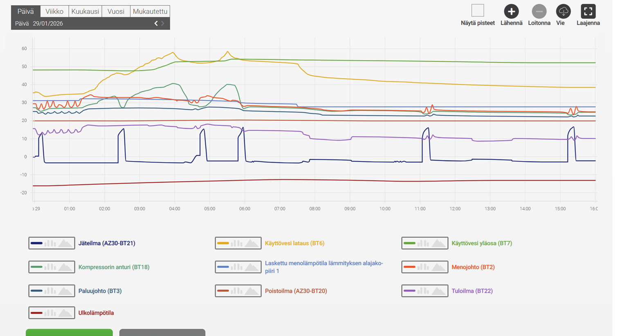Click the date field 29/01/2026
This screenshot has height=336, width=622.
click(x=48, y=23)
